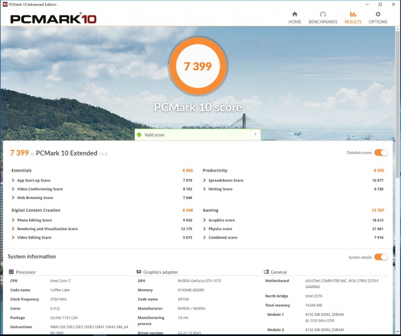Click the Intel Z370 north bridge value
This screenshot has width=401, height=336.
(x=314, y=296)
